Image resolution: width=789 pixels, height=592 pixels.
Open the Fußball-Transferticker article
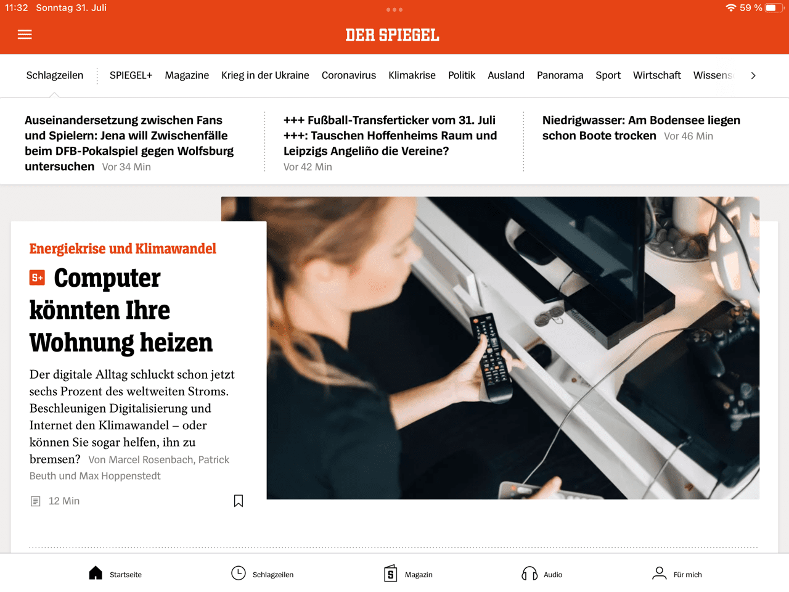(391, 143)
